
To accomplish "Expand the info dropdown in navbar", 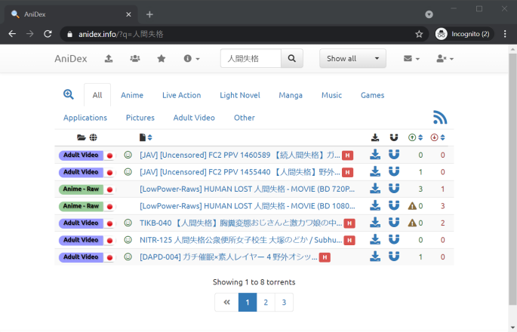I will (x=192, y=59).
